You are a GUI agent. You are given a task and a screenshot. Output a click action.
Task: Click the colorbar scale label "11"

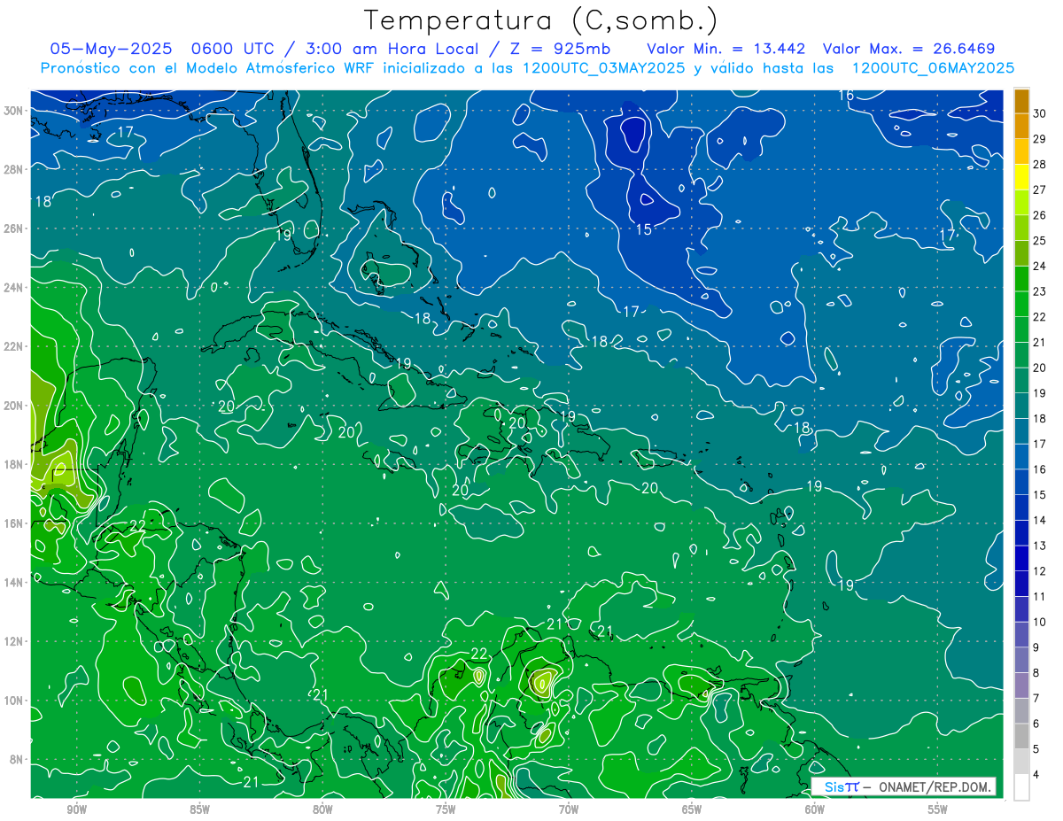pos(1040,596)
